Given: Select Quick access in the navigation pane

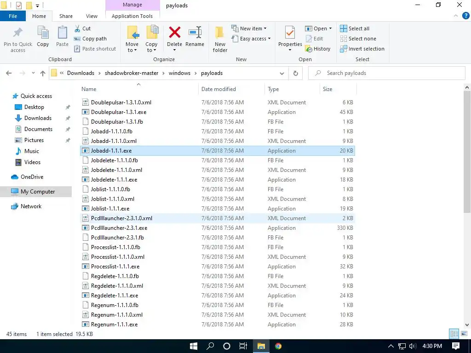Looking at the screenshot, I should point(36,96).
